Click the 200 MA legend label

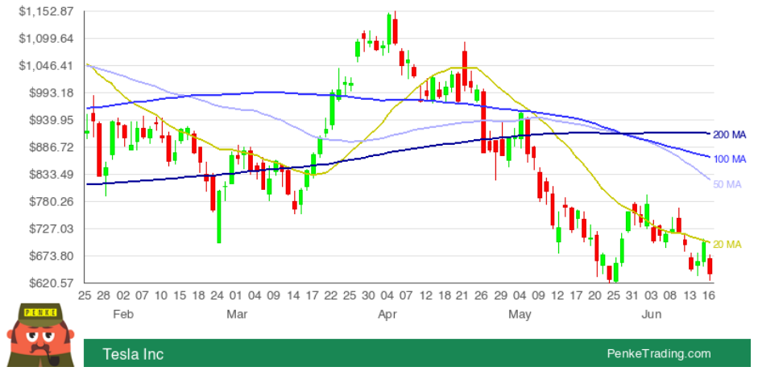(730, 135)
